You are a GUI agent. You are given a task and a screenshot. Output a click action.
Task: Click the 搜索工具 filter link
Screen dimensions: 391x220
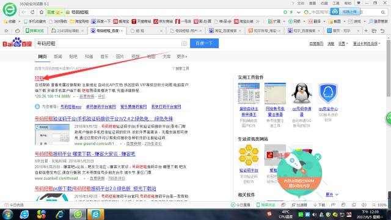[x=181, y=68]
